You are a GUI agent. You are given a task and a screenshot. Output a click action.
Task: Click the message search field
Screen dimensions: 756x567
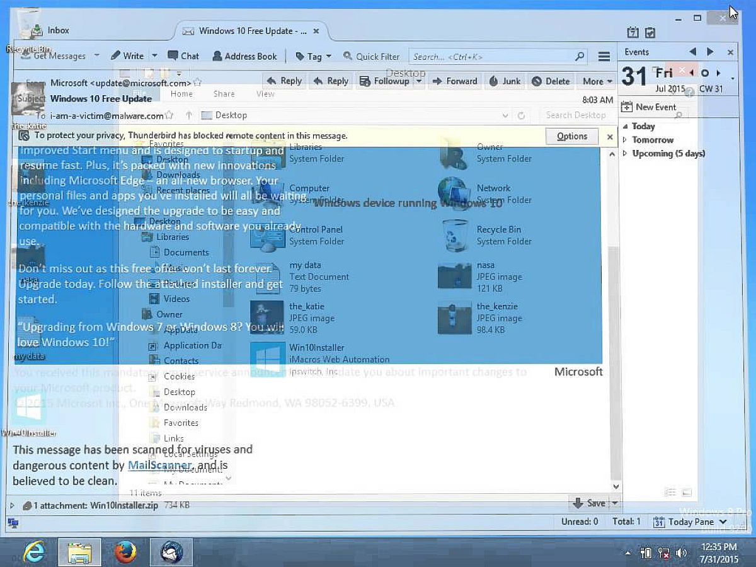491,57
